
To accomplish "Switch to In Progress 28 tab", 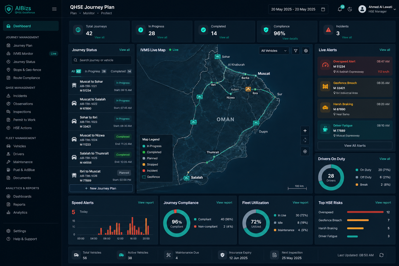I will click(95, 71).
